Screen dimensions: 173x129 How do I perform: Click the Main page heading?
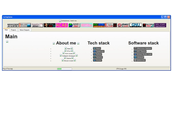tap(11, 37)
